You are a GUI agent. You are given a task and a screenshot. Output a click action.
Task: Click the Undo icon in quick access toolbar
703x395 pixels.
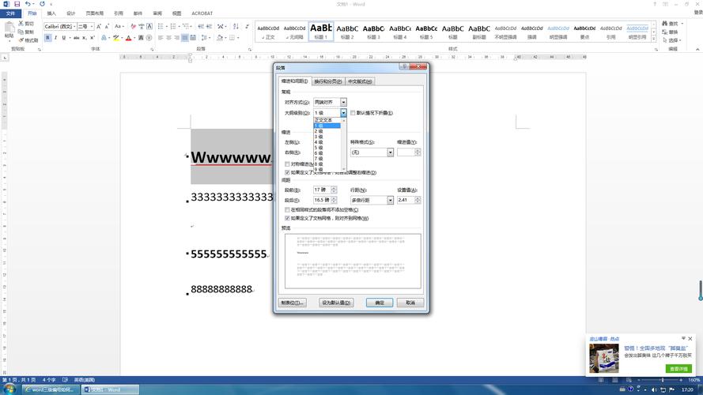click(28, 4)
